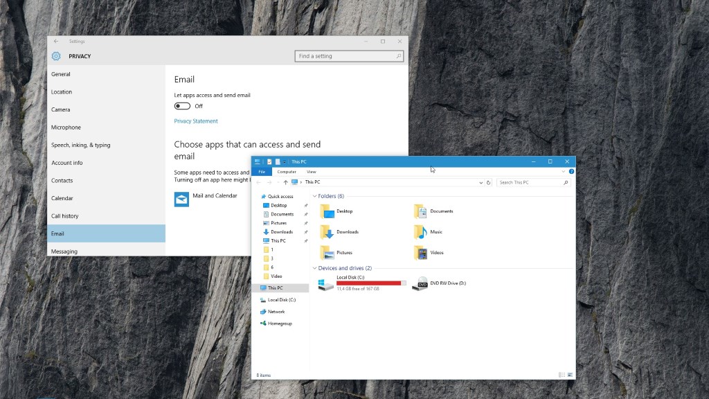Click the Search This PC field
The image size is (709, 399).
pos(534,182)
